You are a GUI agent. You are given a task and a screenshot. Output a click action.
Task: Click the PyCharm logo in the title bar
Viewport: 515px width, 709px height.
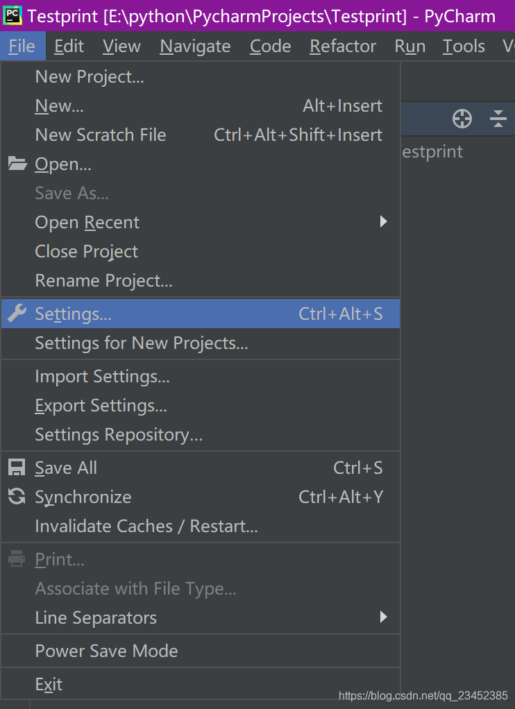[x=12, y=15]
